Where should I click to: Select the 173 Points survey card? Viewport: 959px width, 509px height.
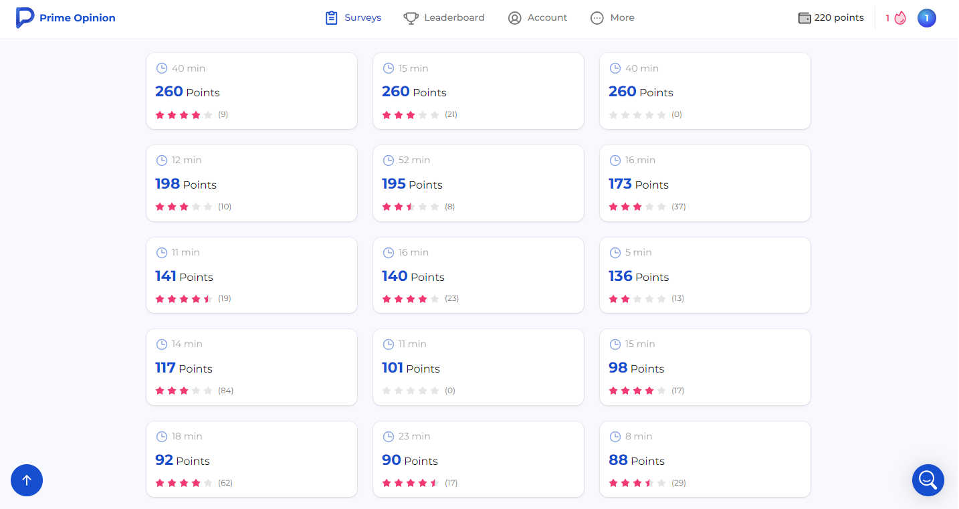click(x=705, y=183)
